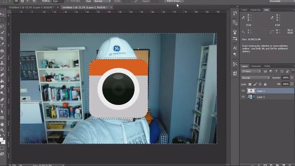This screenshot has width=295, height=166.
Task: Select the Lasso tool
Action: tap(2, 26)
